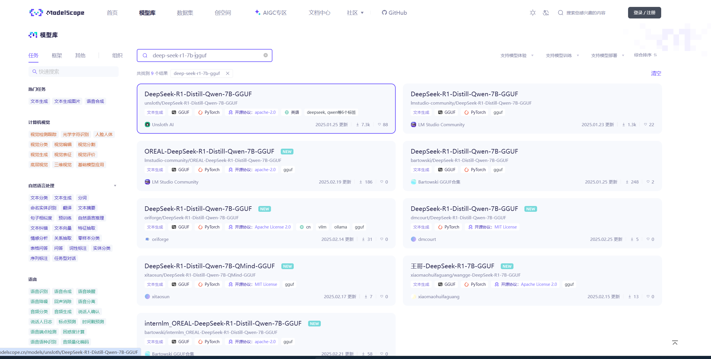Expand the 支持模型训练 filter dropdown

pos(562,55)
